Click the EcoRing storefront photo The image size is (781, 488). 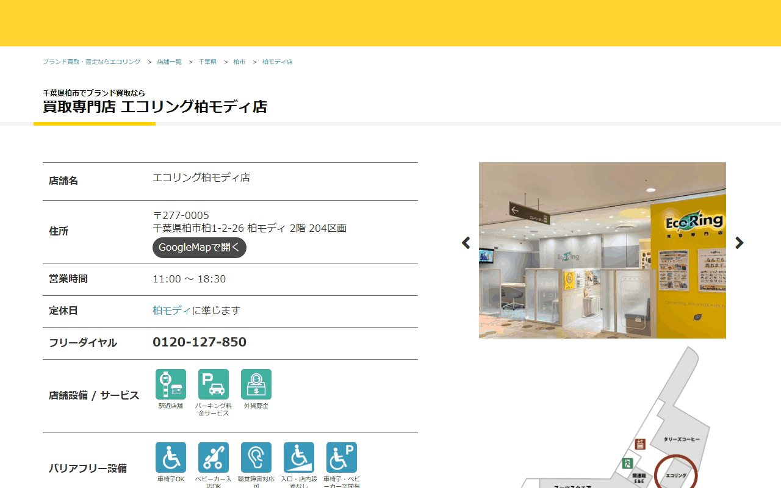[602, 250]
